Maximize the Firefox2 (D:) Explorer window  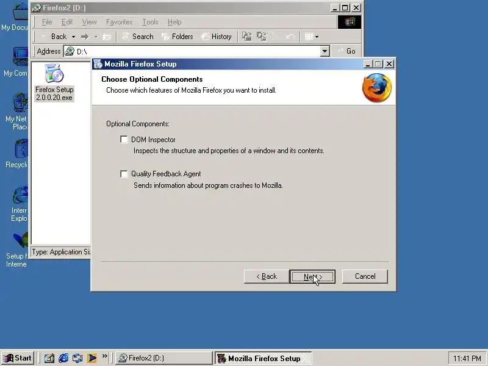coord(345,8)
